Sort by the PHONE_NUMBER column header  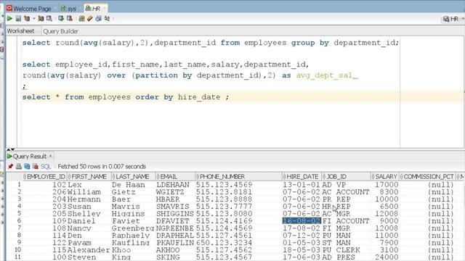[x=238, y=177]
